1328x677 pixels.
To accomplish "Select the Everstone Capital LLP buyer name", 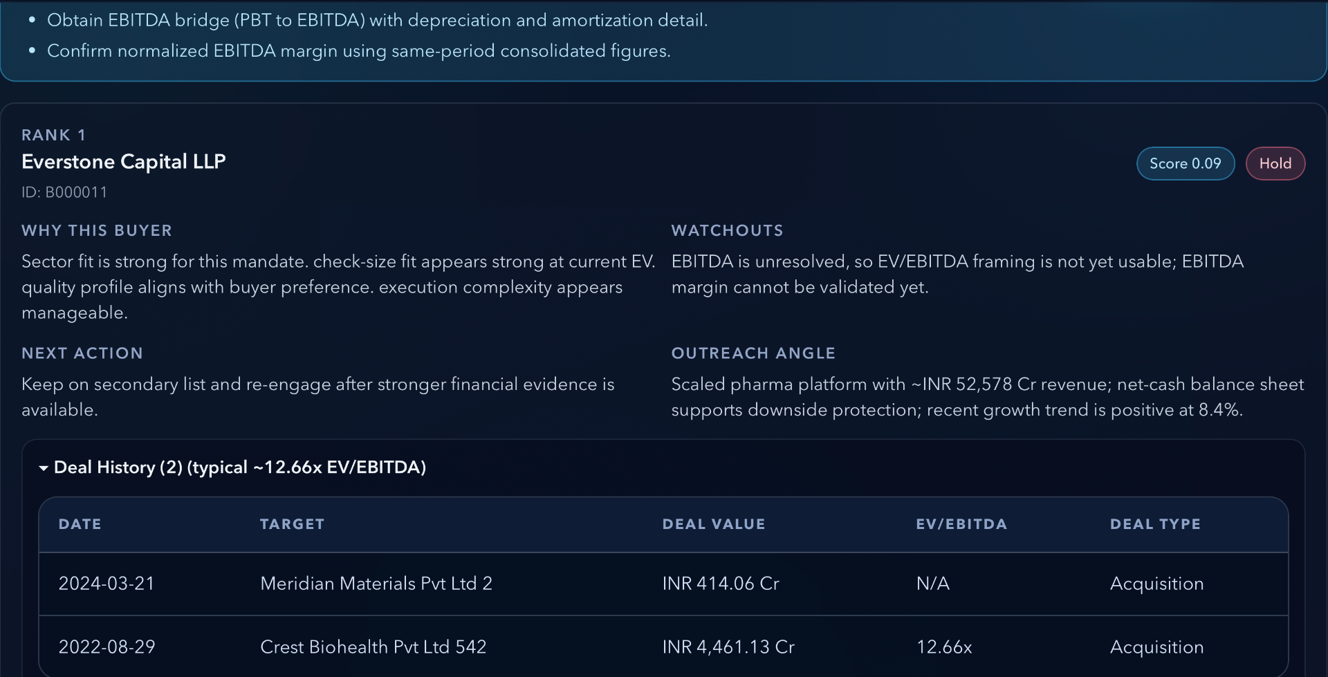I will pyautogui.click(x=124, y=162).
